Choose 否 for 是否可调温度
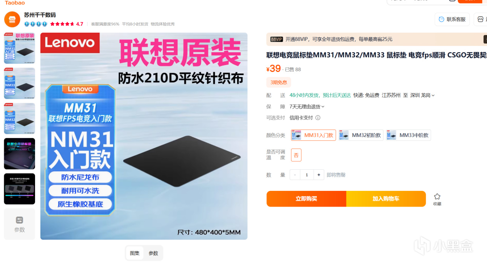The height and width of the screenshot is (262, 487). [x=296, y=155]
